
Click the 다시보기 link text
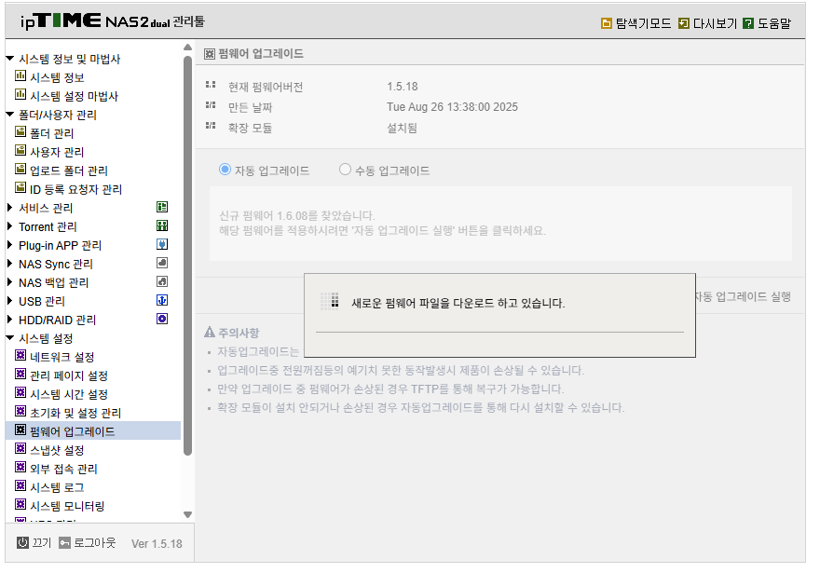pos(715,23)
